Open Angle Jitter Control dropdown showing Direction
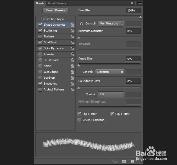Screen dimensions: 177x165 110,72
